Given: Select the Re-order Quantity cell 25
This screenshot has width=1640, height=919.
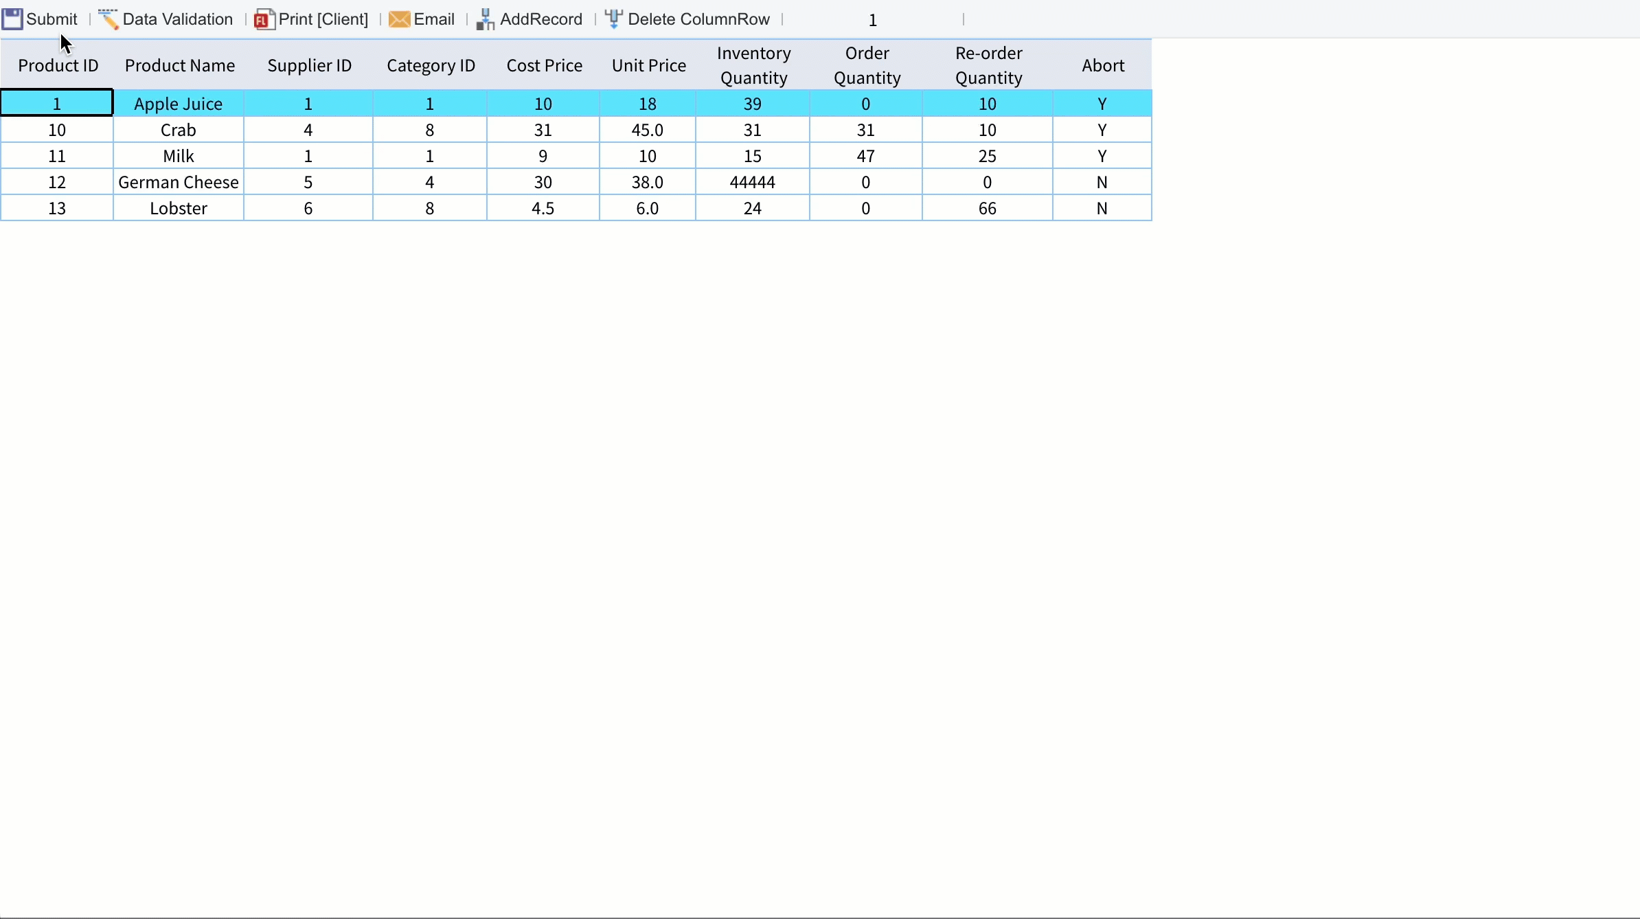Looking at the screenshot, I should coord(988,156).
